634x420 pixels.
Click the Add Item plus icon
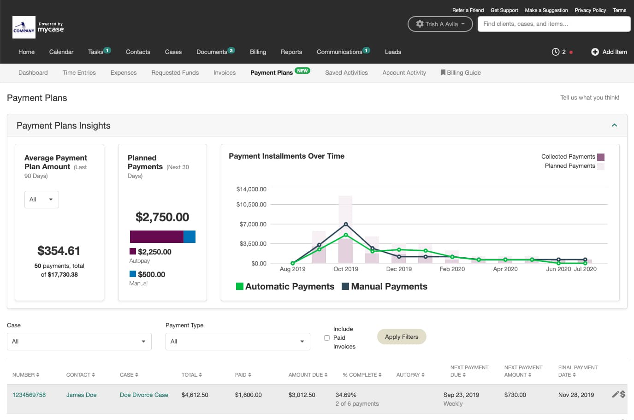click(x=595, y=52)
